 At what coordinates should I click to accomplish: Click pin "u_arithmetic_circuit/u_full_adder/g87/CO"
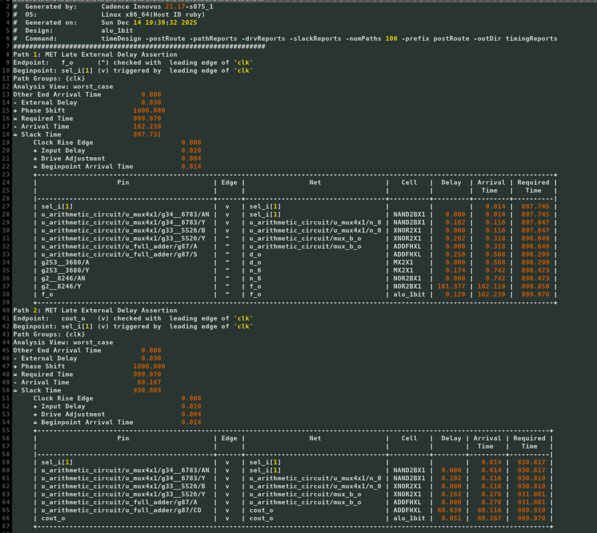(x=121, y=510)
